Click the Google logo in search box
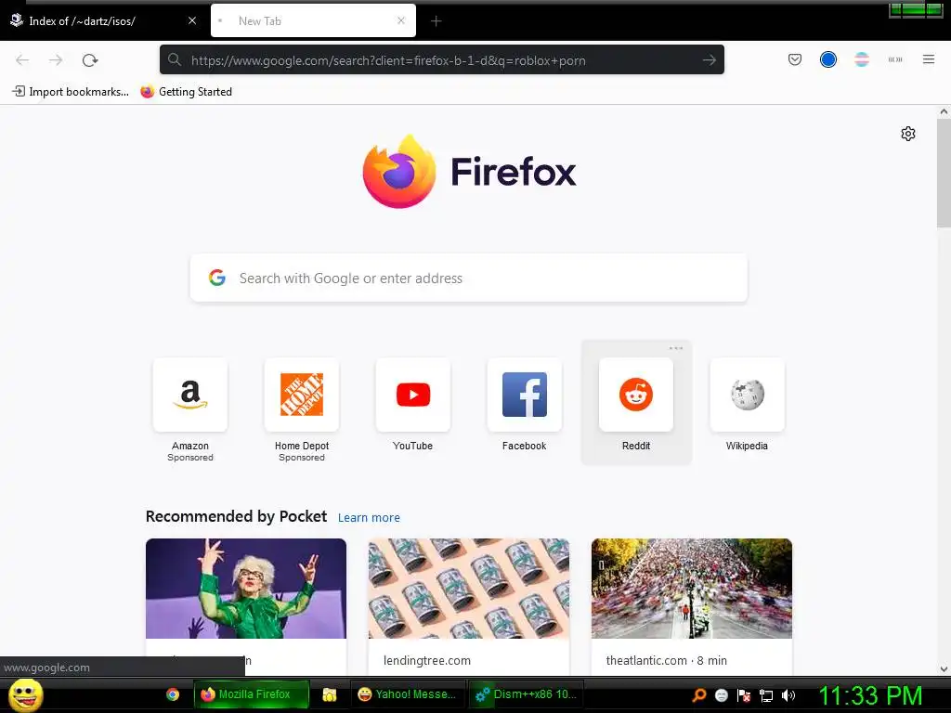 pyautogui.click(x=217, y=278)
